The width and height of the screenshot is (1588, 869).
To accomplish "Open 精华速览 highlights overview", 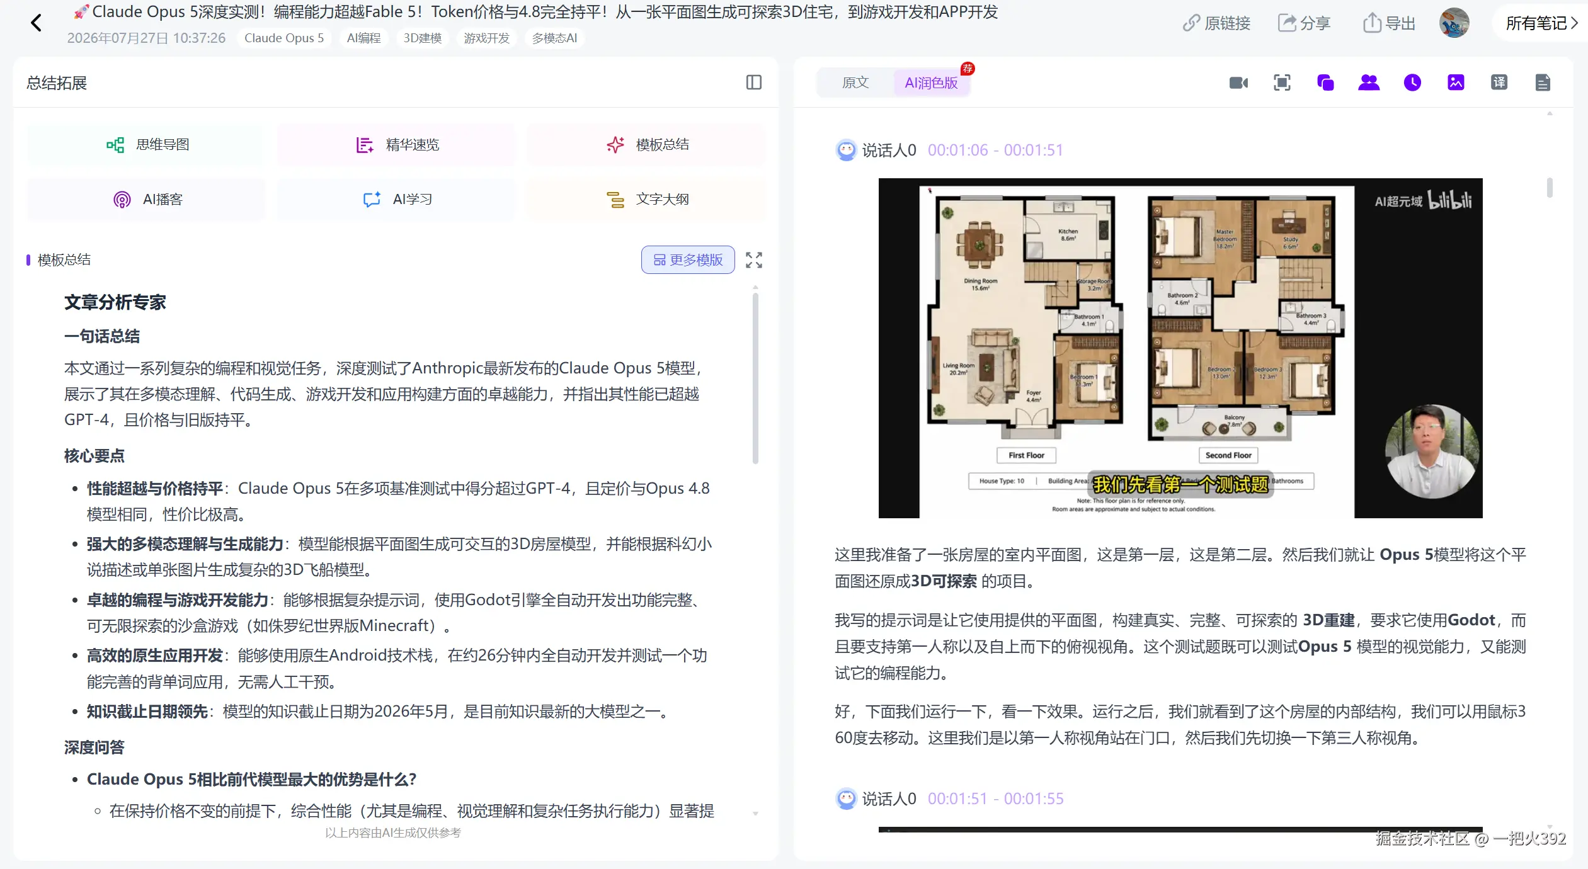I will click(x=396, y=145).
